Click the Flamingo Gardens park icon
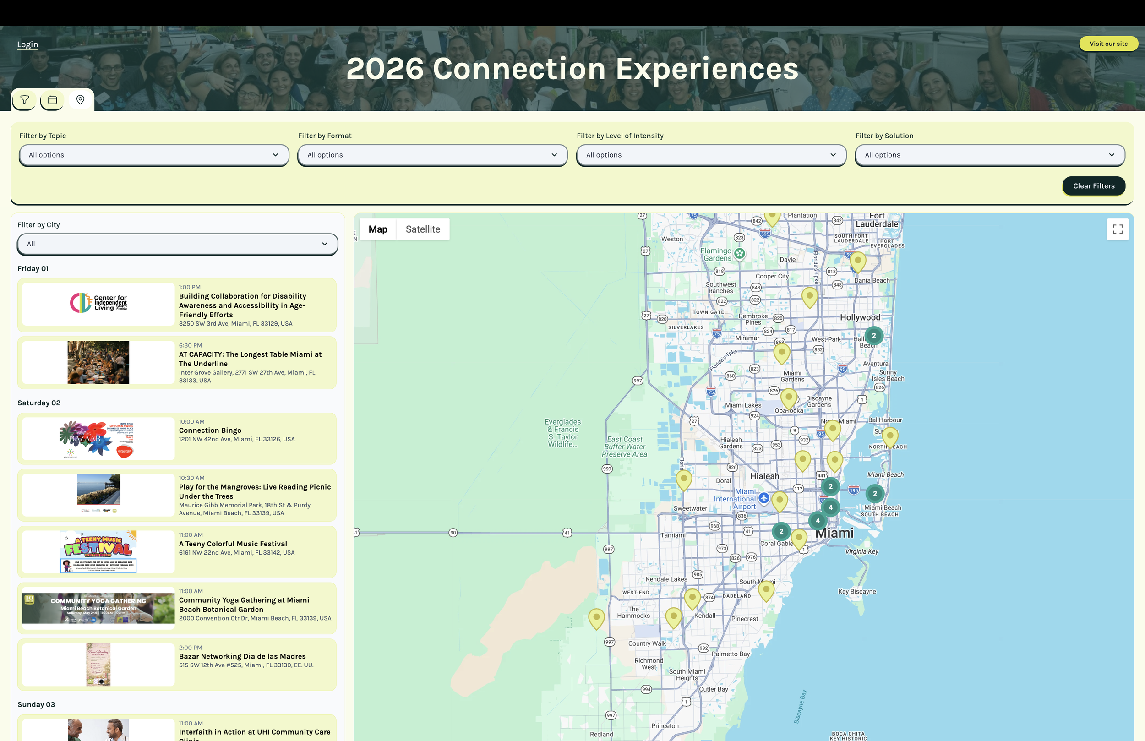Screen dimensions: 1145x741 [x=740, y=253]
